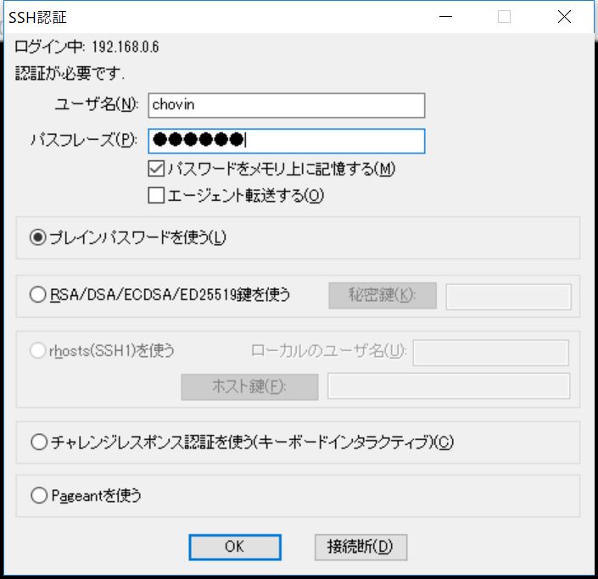This screenshot has width=598, height=579.
Task: Close the SSH認証 dialog
Action: (x=564, y=17)
